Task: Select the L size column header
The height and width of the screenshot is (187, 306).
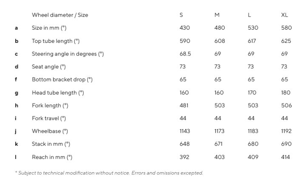Action: coord(249,15)
